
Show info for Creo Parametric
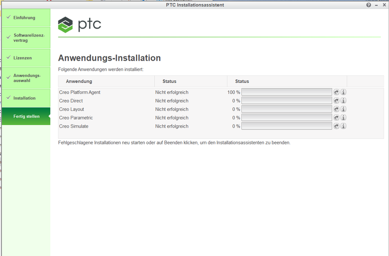point(343,117)
